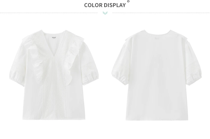Click the teal double chevron icon

(105, 13)
